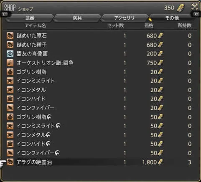
Task: Click the アイテム名 column header
Action: 36,25
